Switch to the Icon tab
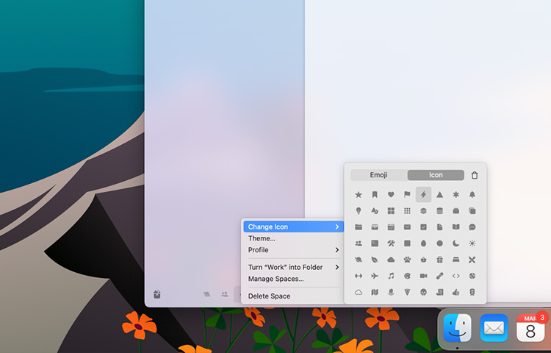The image size is (551, 353). [436, 175]
